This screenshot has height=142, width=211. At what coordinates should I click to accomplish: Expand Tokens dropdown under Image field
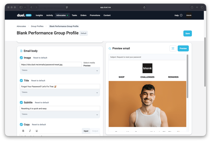click(97, 71)
